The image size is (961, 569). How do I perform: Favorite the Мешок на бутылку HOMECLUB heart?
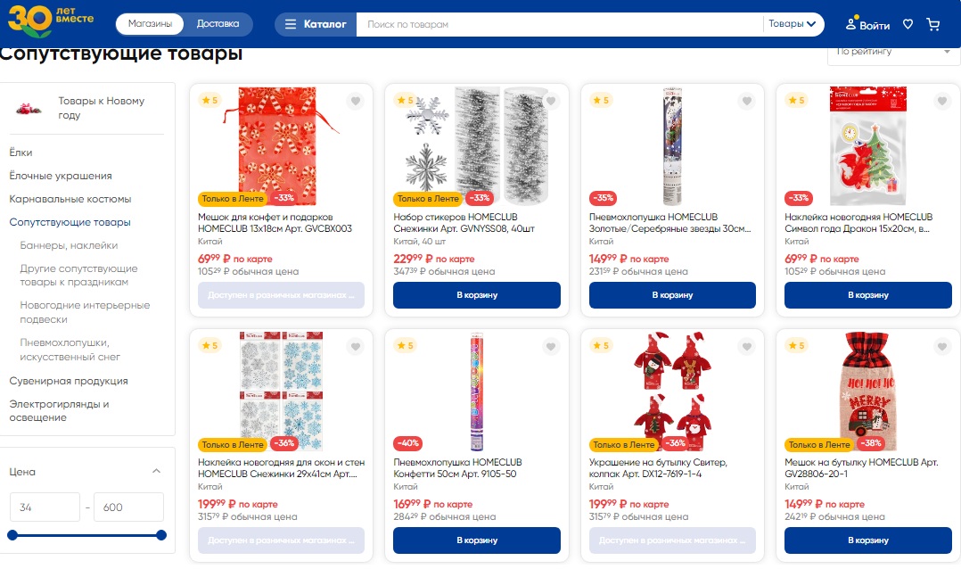[942, 346]
